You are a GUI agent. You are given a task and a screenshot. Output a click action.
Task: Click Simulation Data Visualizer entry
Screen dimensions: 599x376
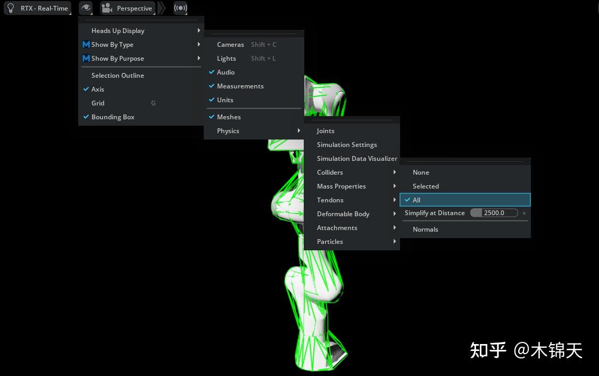[x=357, y=158]
